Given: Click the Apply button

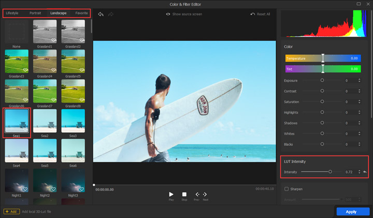Looking at the screenshot, I should (x=351, y=211).
